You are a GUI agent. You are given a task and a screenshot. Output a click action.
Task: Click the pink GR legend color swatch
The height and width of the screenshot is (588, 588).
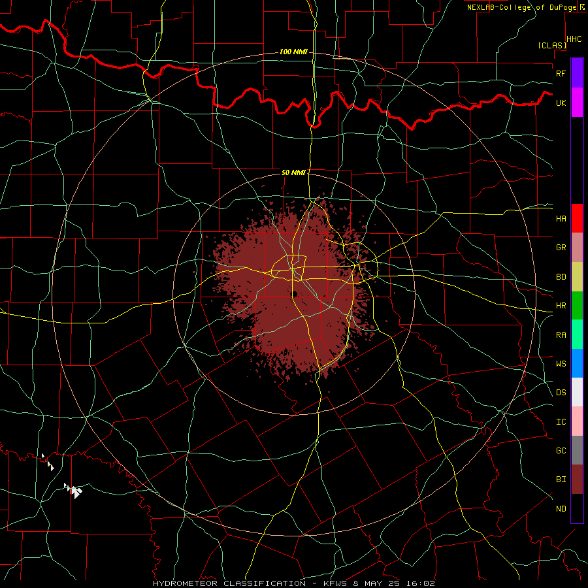point(577,248)
